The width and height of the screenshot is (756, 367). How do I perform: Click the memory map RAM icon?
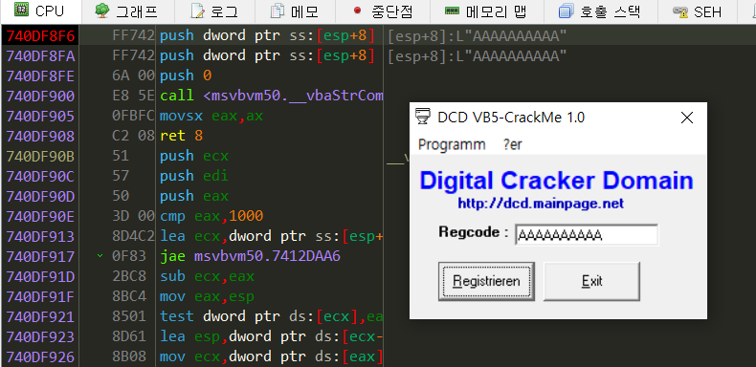pos(452,11)
